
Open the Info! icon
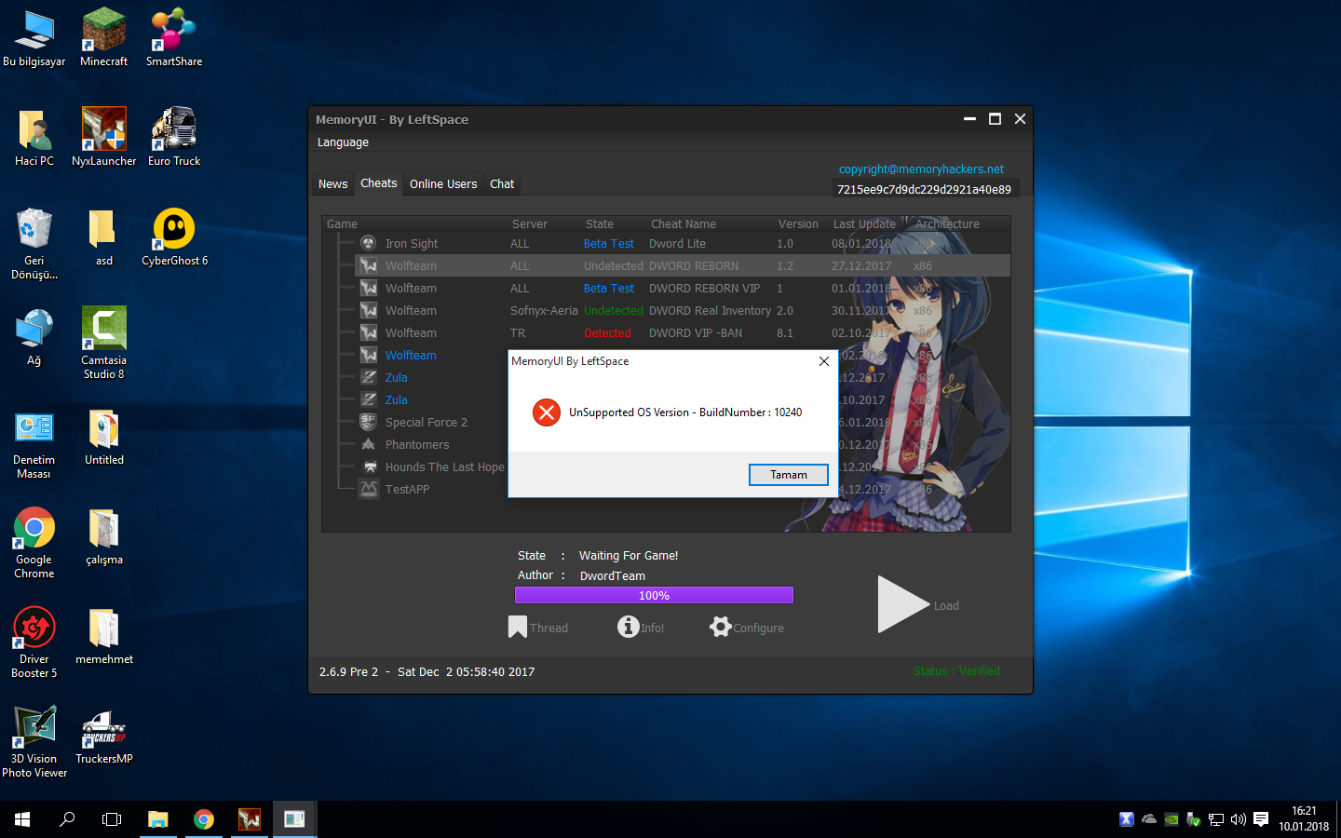point(629,627)
